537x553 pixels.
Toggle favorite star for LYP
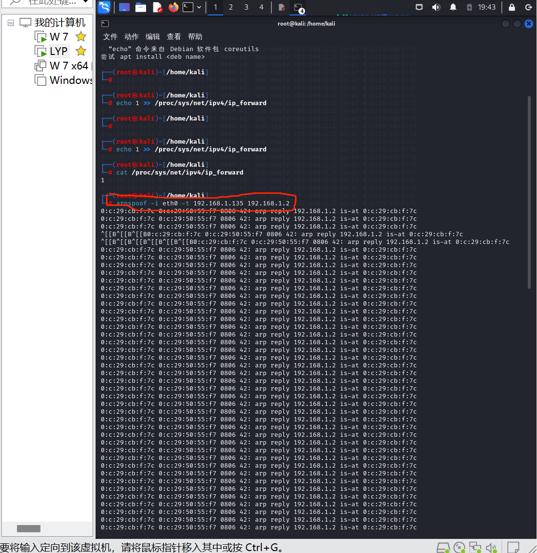(81, 51)
